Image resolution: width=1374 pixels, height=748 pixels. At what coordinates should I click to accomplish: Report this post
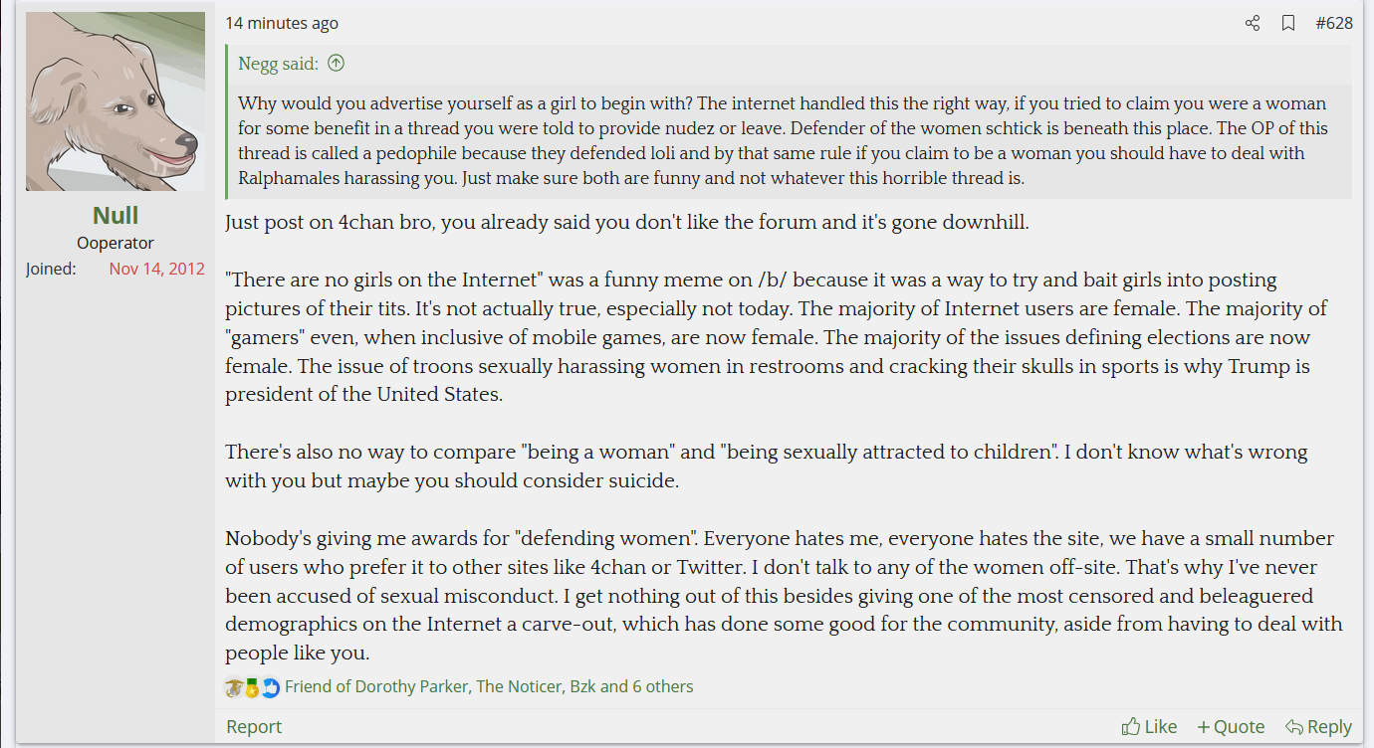pyautogui.click(x=254, y=727)
